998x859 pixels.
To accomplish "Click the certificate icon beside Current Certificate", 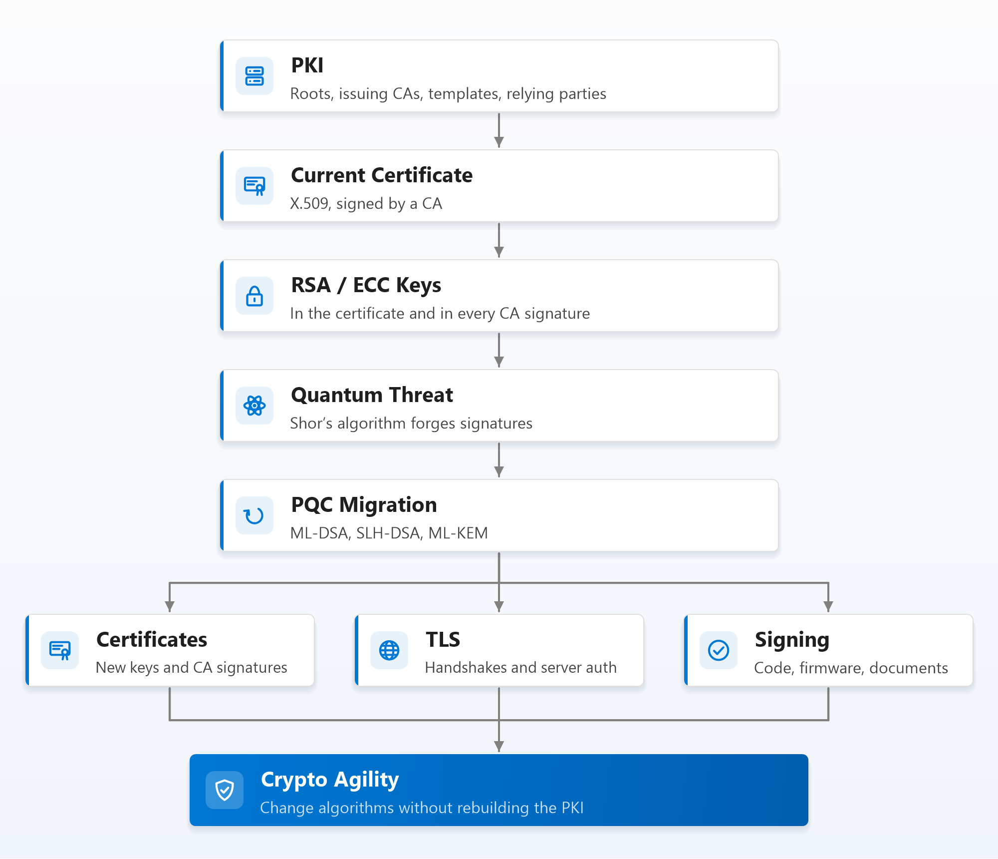I will 254,186.
